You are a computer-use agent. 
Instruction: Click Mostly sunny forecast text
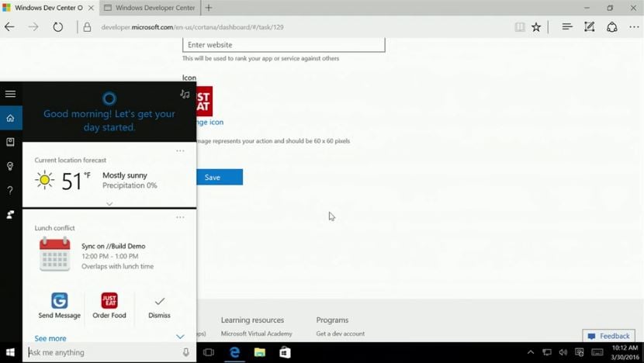tap(125, 175)
